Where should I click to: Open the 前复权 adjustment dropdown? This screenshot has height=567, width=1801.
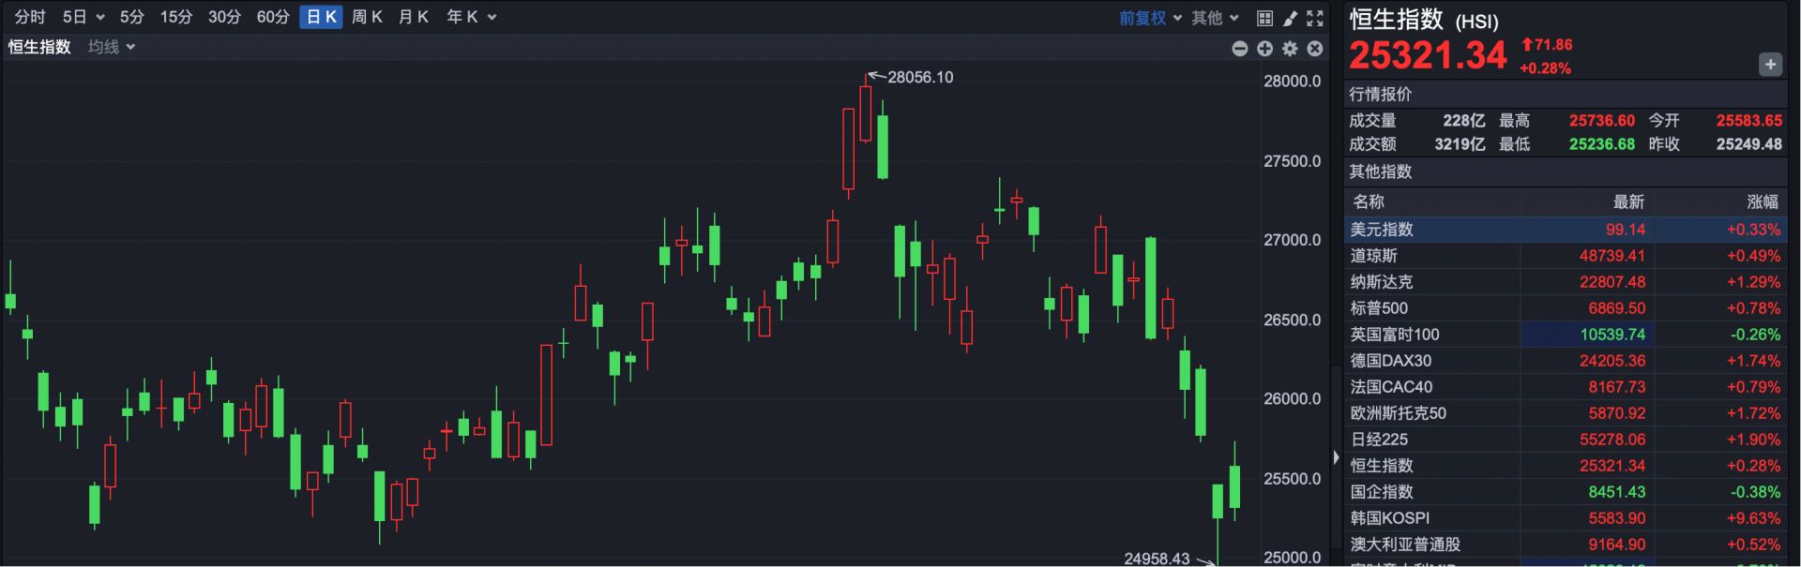tap(1149, 18)
